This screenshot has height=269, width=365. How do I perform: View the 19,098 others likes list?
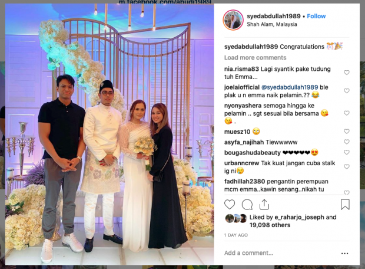coord(270,225)
